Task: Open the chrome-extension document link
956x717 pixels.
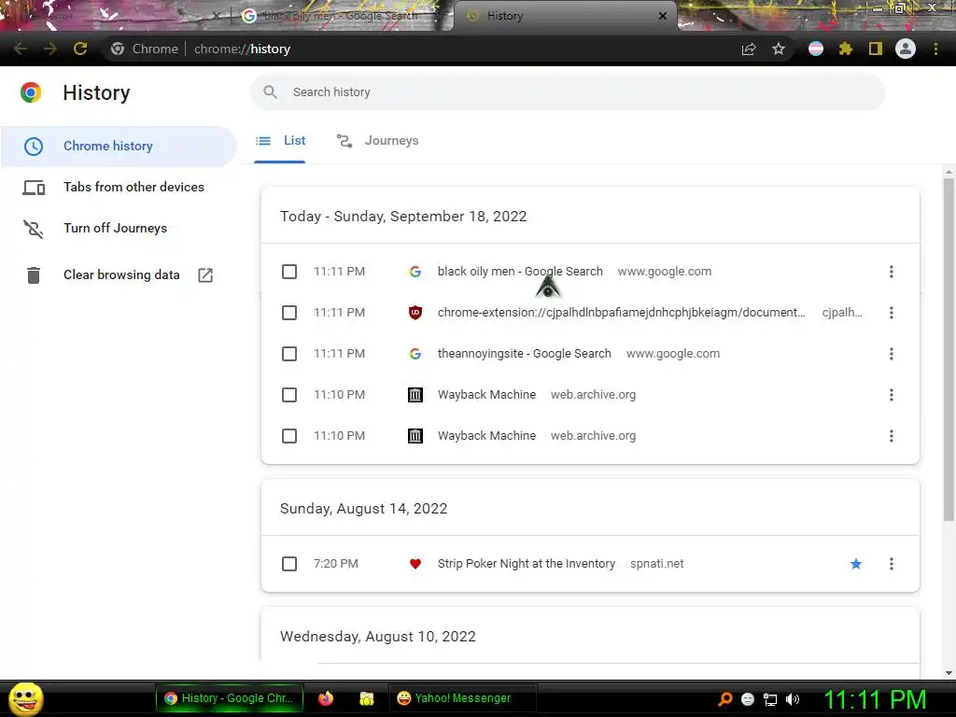Action: 621,313
